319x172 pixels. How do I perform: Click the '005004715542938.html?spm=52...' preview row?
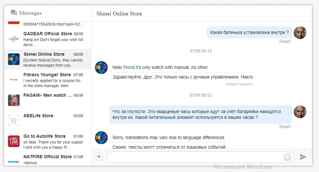point(53,24)
